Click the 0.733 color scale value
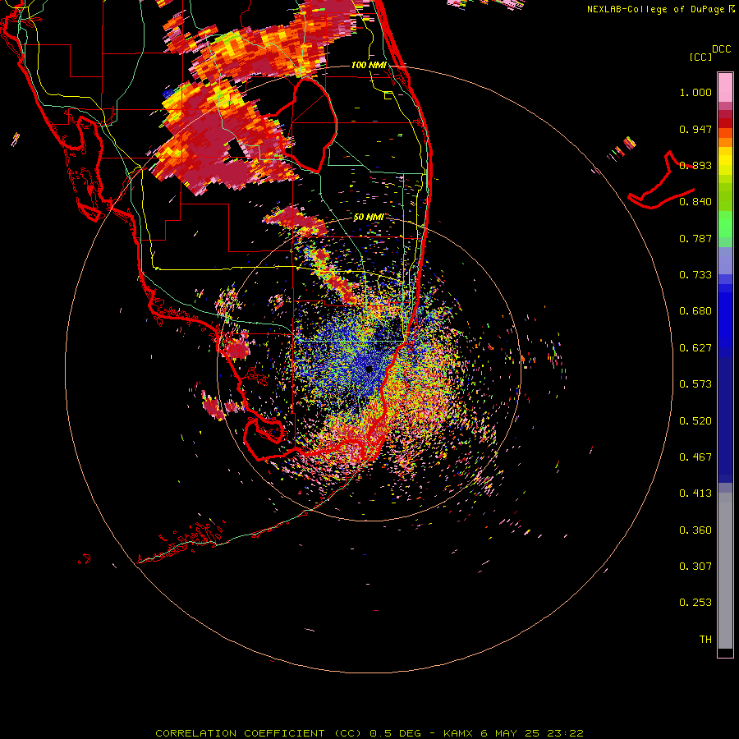 coord(695,275)
